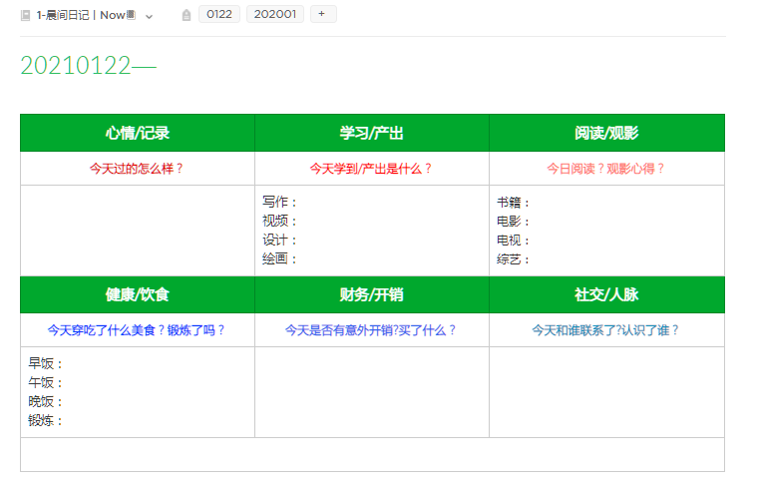The height and width of the screenshot is (494, 757).
Task: Click the 心情/记录 header cell
Action: click(x=138, y=133)
